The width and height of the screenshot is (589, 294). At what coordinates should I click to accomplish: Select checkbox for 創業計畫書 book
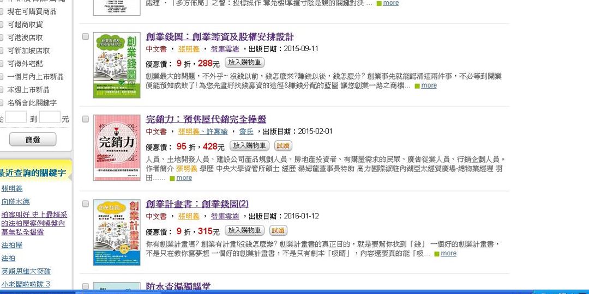point(85,204)
